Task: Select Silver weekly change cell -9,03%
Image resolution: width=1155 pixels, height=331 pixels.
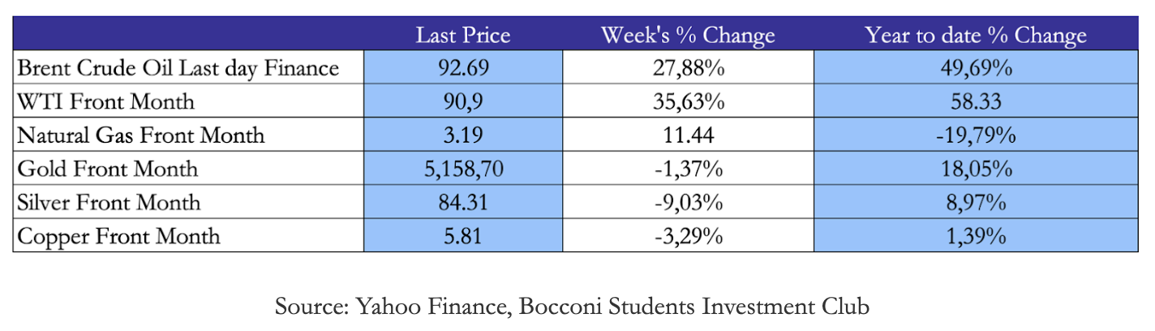Action: coord(687,202)
